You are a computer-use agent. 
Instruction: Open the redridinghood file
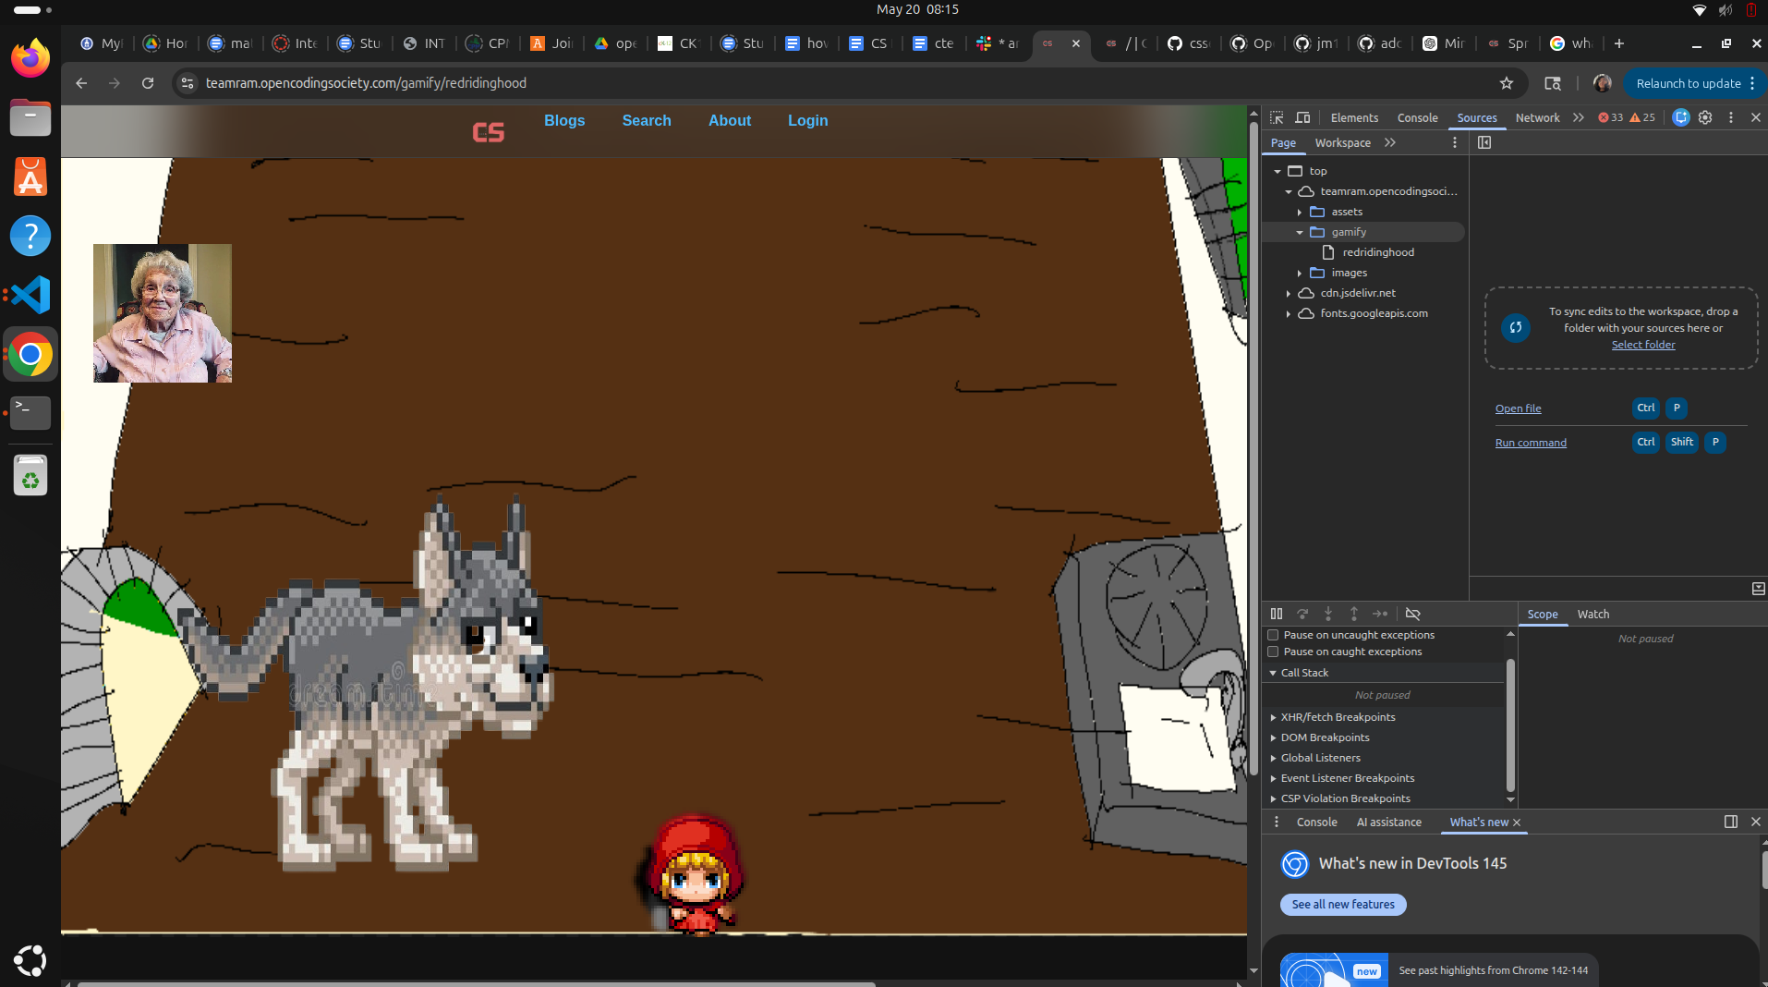pos(1377,252)
